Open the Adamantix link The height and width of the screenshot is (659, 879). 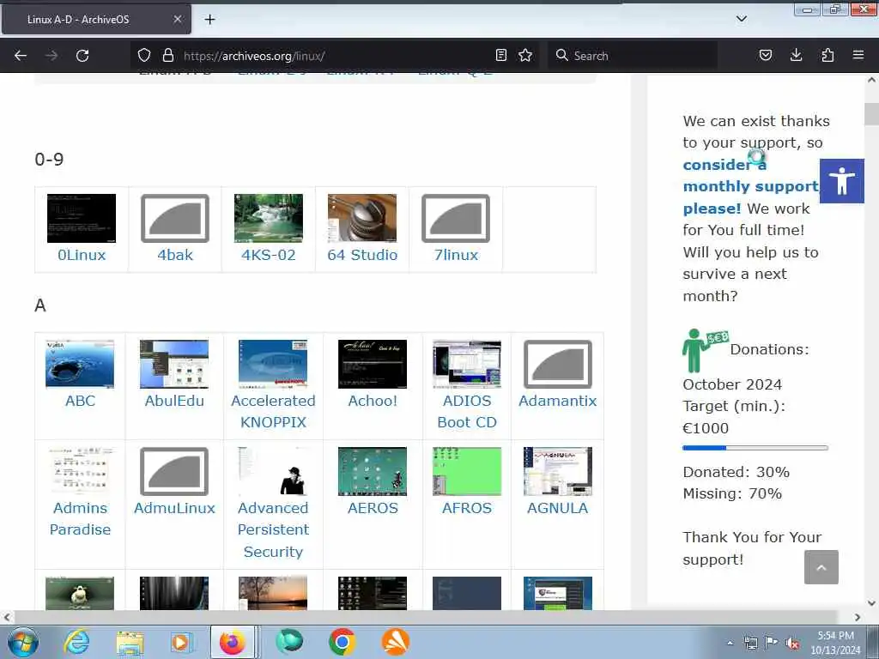coord(558,401)
